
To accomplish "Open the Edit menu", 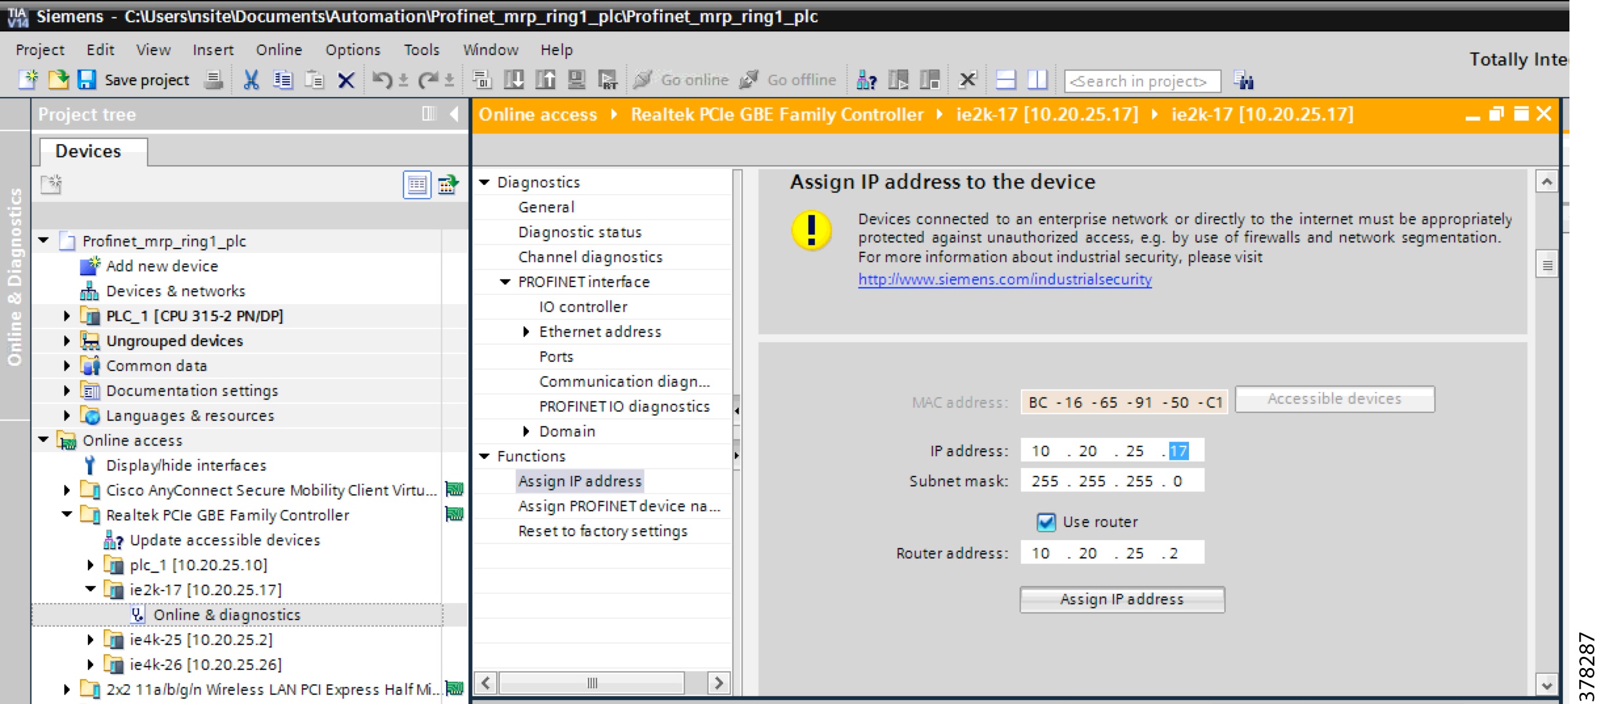I will [x=100, y=50].
